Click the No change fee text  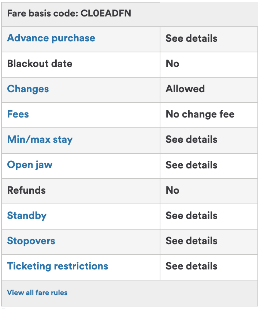[x=200, y=114]
